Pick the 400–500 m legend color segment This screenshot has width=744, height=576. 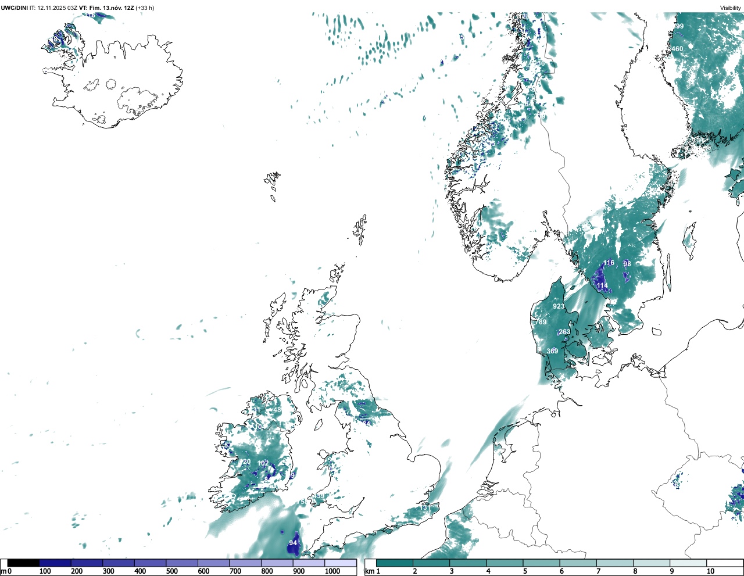151,563
